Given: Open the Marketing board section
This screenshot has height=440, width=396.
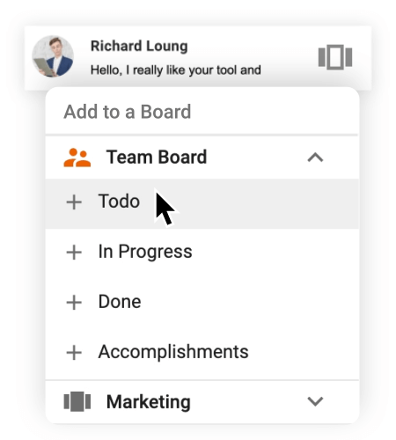Looking at the screenshot, I should pos(202,402).
